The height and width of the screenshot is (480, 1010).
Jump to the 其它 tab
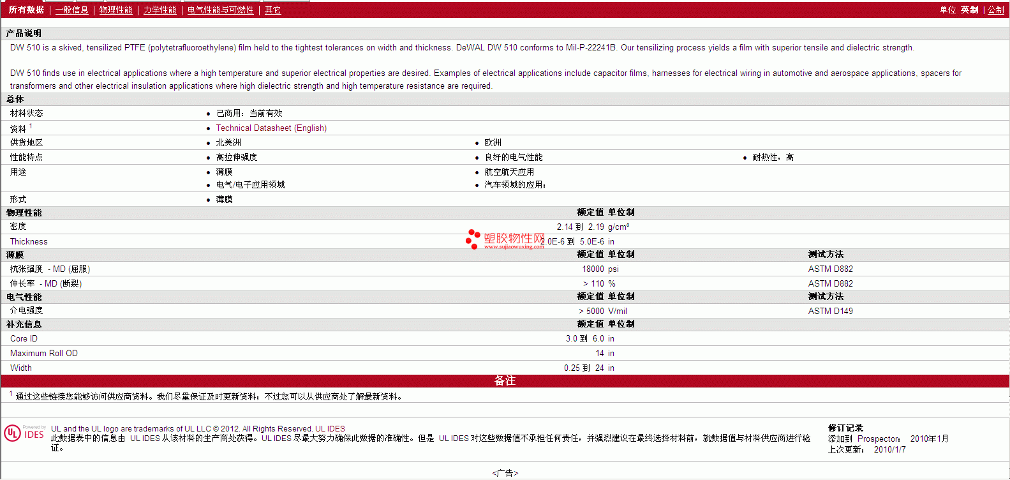(x=272, y=10)
